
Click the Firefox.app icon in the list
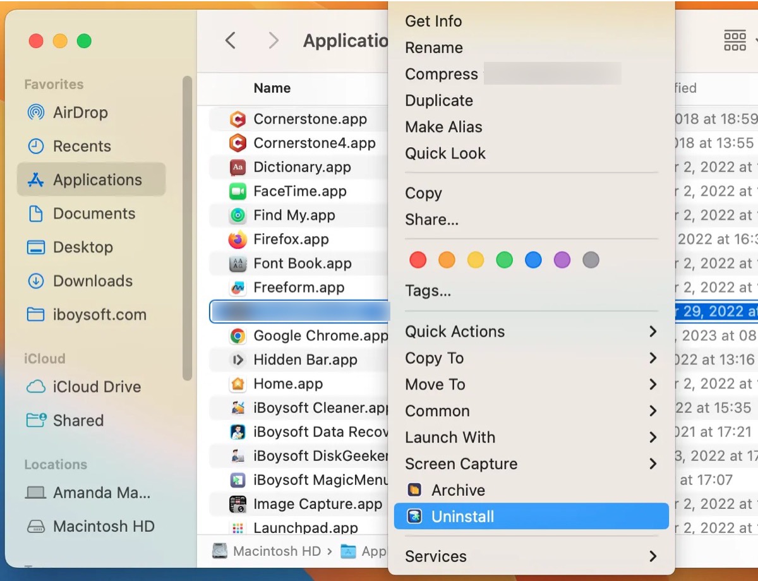[238, 240]
